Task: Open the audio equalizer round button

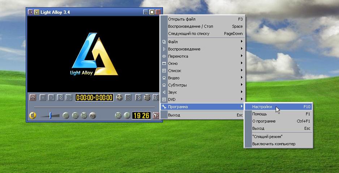Action: (66, 116)
